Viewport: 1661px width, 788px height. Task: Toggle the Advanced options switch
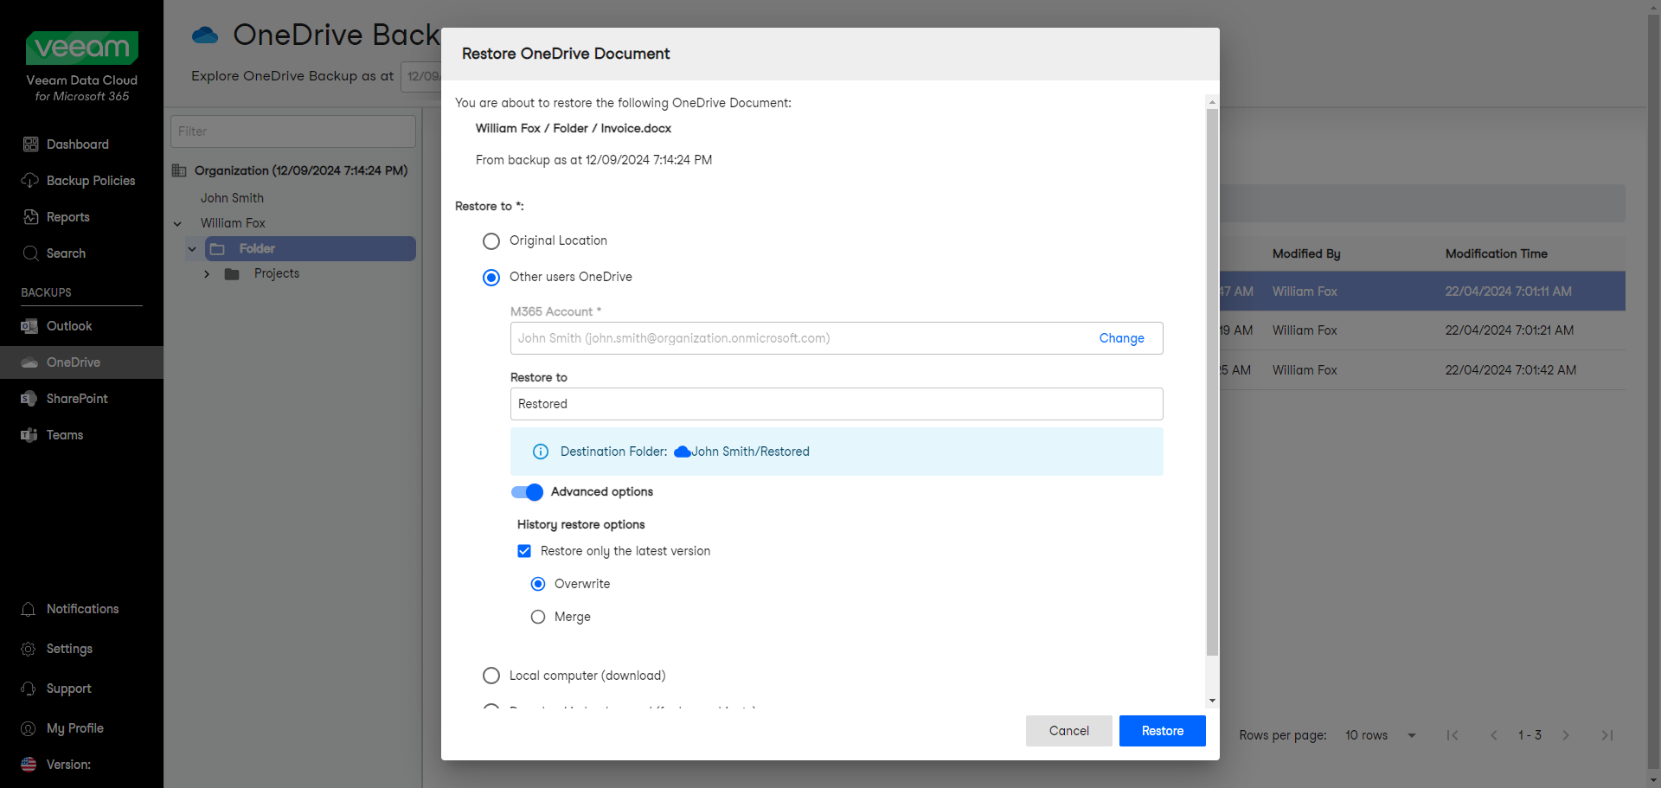(x=527, y=492)
